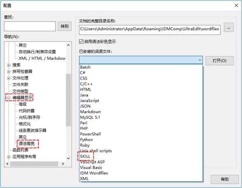The width and height of the screenshot is (242, 188).
Task: Select IDM Wordfiles entry
Action: pyautogui.click(x=94, y=173)
